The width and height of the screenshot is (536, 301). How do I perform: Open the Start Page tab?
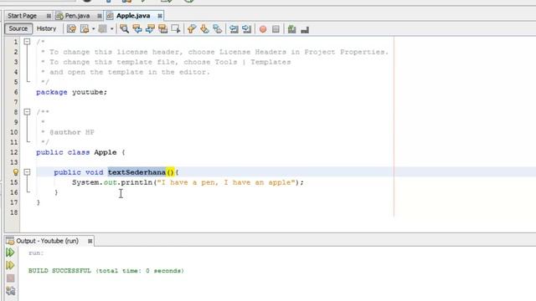tap(23, 16)
